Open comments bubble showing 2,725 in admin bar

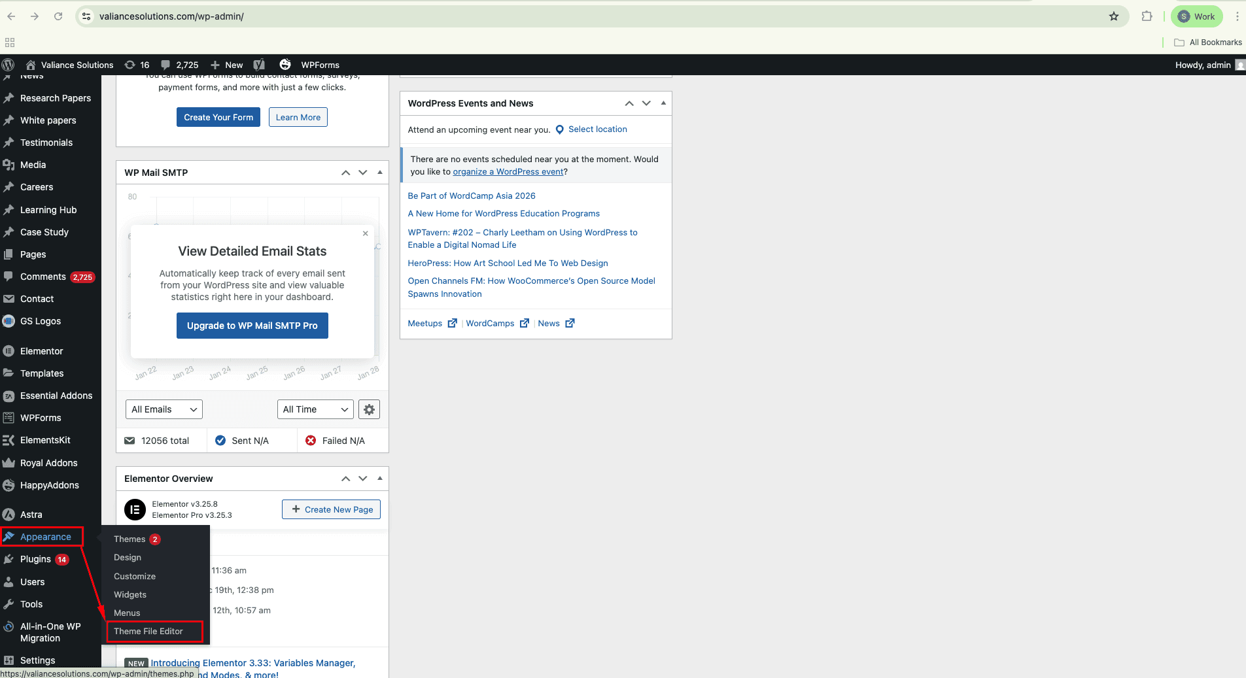tap(180, 65)
